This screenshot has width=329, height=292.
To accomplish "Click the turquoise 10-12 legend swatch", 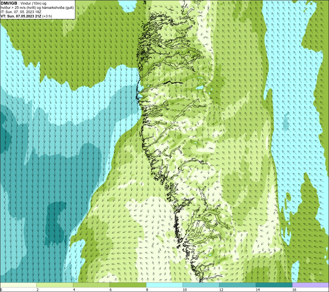I will click(x=201, y=285).
